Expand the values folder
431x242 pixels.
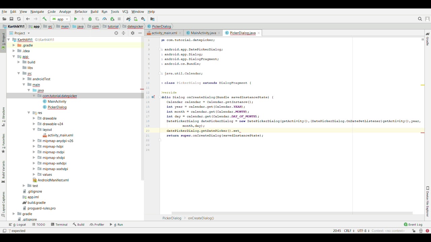34,174
